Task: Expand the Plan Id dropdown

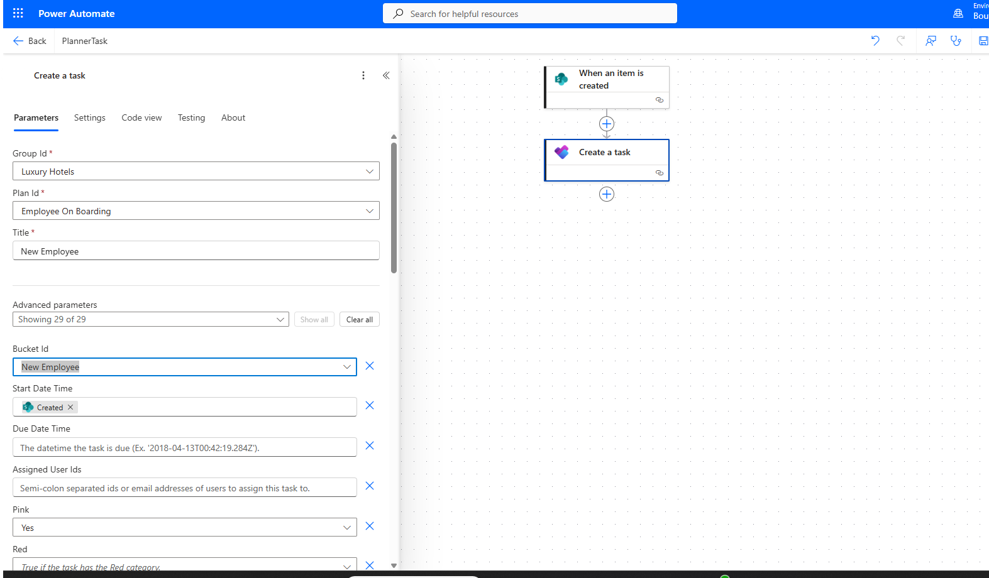Action: [370, 210]
